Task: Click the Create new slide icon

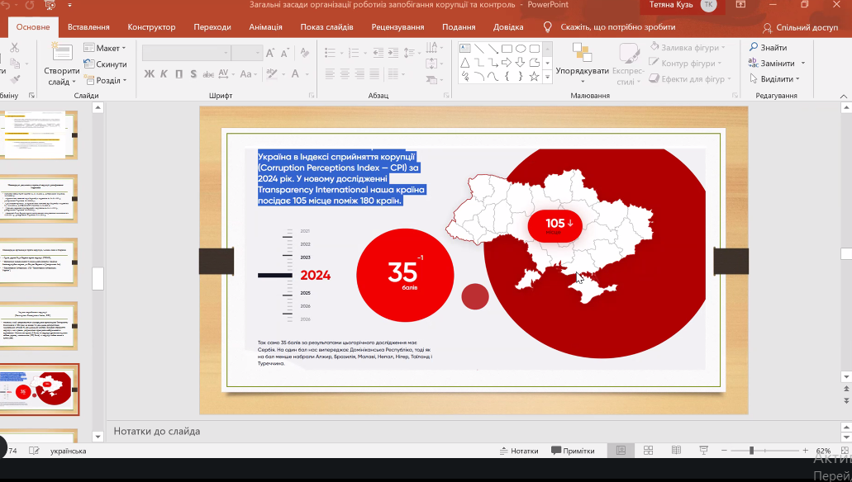Action: [62, 54]
